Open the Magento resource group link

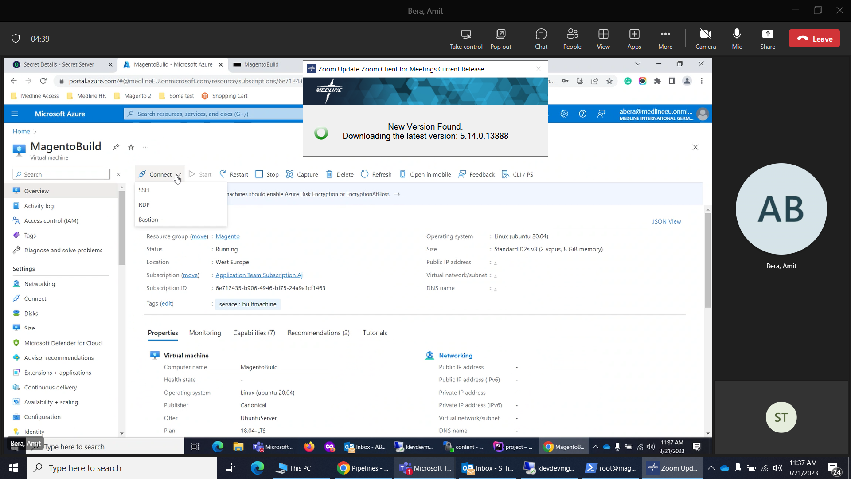pyautogui.click(x=227, y=236)
